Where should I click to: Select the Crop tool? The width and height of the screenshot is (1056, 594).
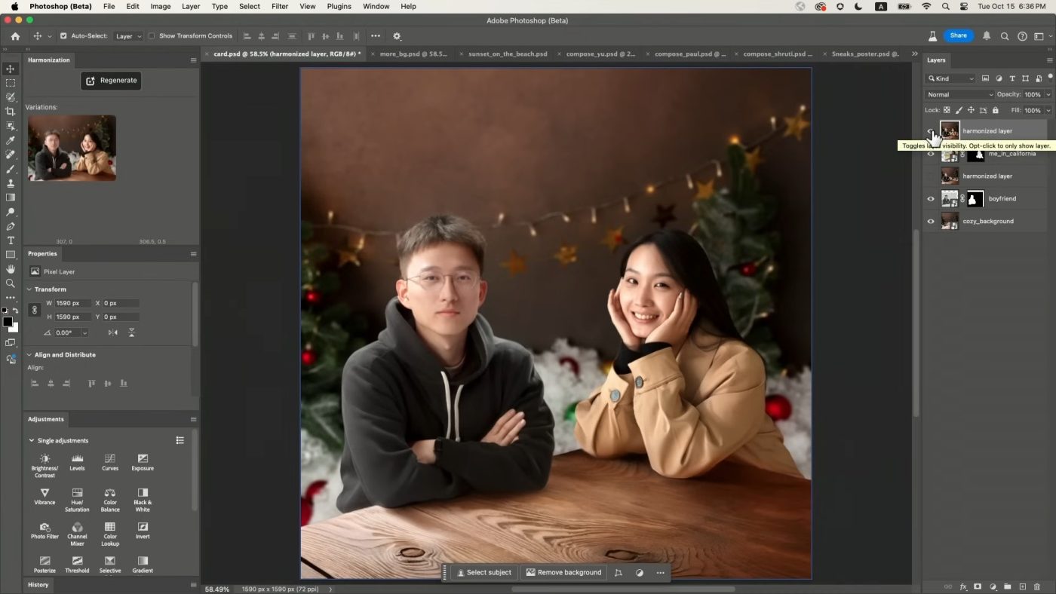(11, 112)
